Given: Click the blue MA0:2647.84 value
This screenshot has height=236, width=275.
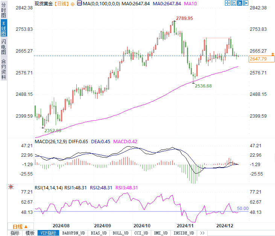Looking at the screenshot, I should pos(167,3).
